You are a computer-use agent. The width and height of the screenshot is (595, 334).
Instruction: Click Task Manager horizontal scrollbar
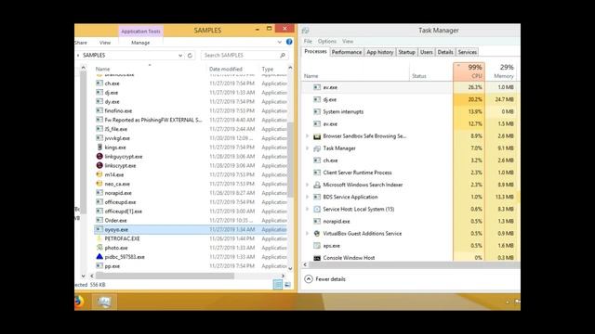[415, 264]
